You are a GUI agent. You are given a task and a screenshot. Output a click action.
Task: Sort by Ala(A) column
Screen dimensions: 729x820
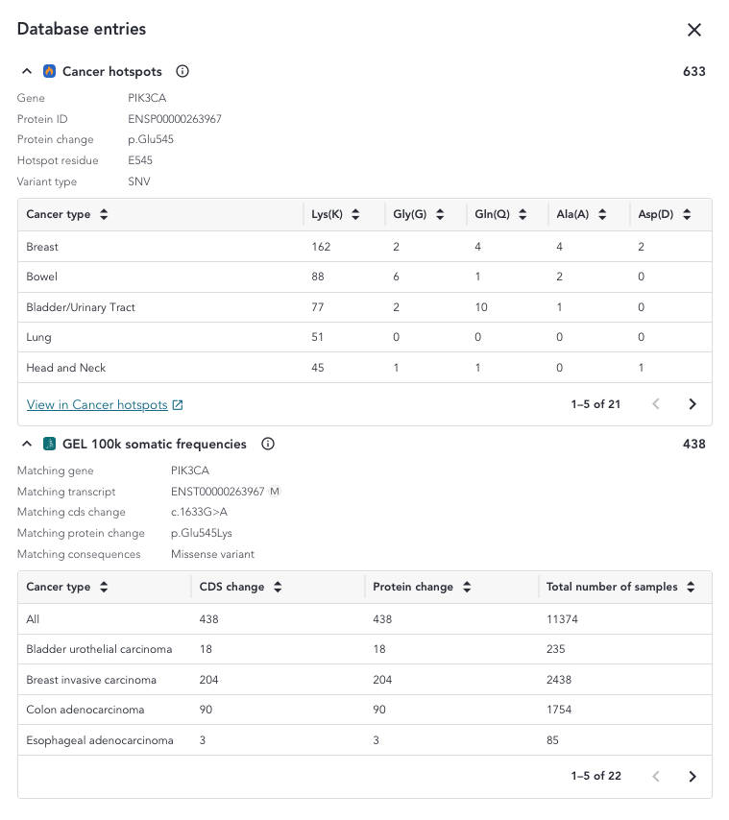tap(601, 215)
